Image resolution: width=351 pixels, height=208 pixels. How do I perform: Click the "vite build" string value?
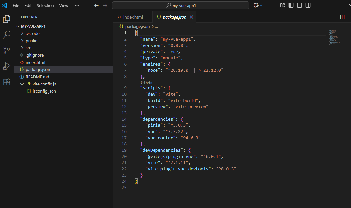(183, 100)
